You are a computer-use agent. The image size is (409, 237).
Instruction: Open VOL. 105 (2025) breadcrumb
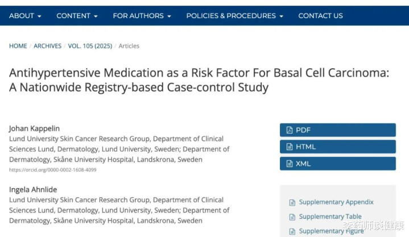[x=90, y=46]
